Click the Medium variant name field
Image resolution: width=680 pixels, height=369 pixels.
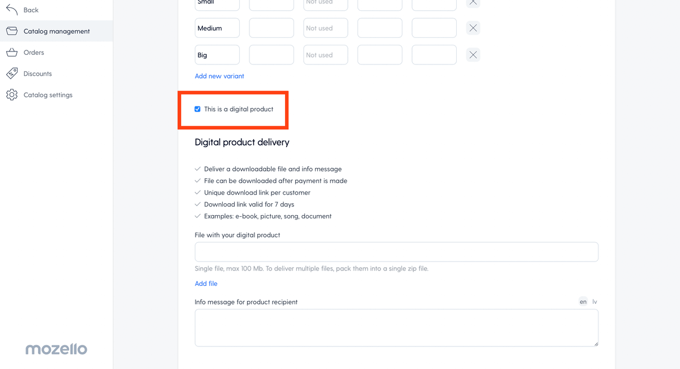click(217, 28)
